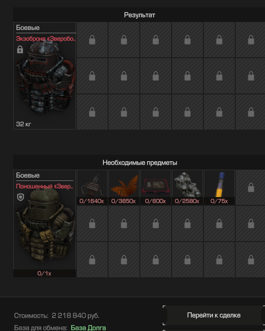Open the red Экзоброня «Зверобо.. result armor thumbnail
The width and height of the screenshot is (265, 331).
[x=45, y=79]
